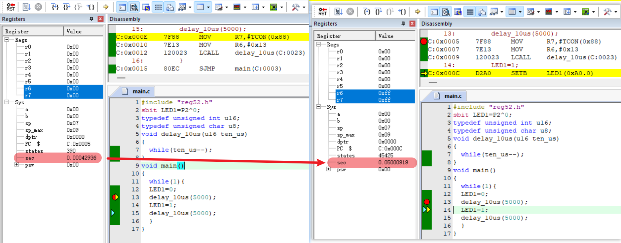Open System Viewer icon in right toolbar
Screen dimensions: 621x243
point(585,12)
